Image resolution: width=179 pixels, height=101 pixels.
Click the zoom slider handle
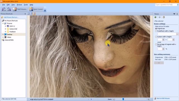click(123, 99)
